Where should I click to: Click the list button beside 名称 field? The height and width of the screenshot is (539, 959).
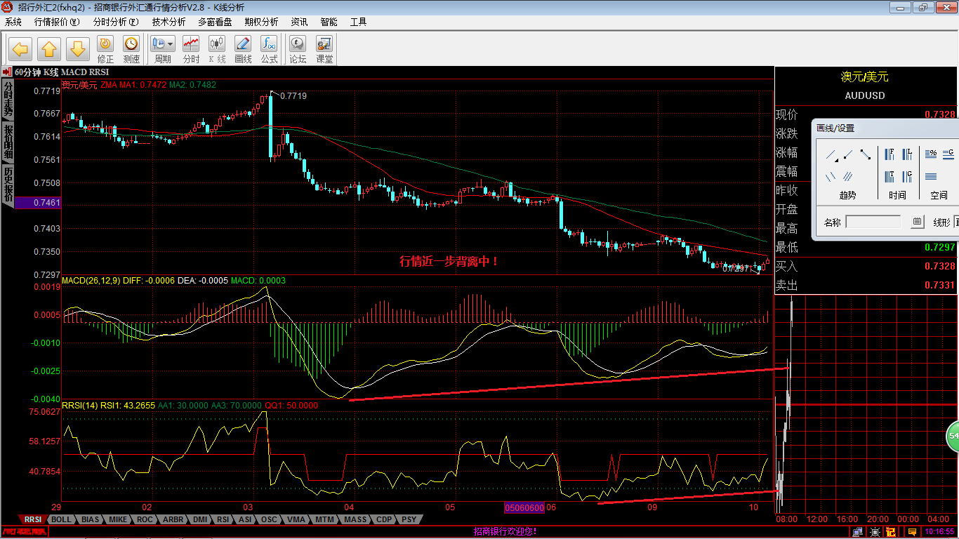917,222
